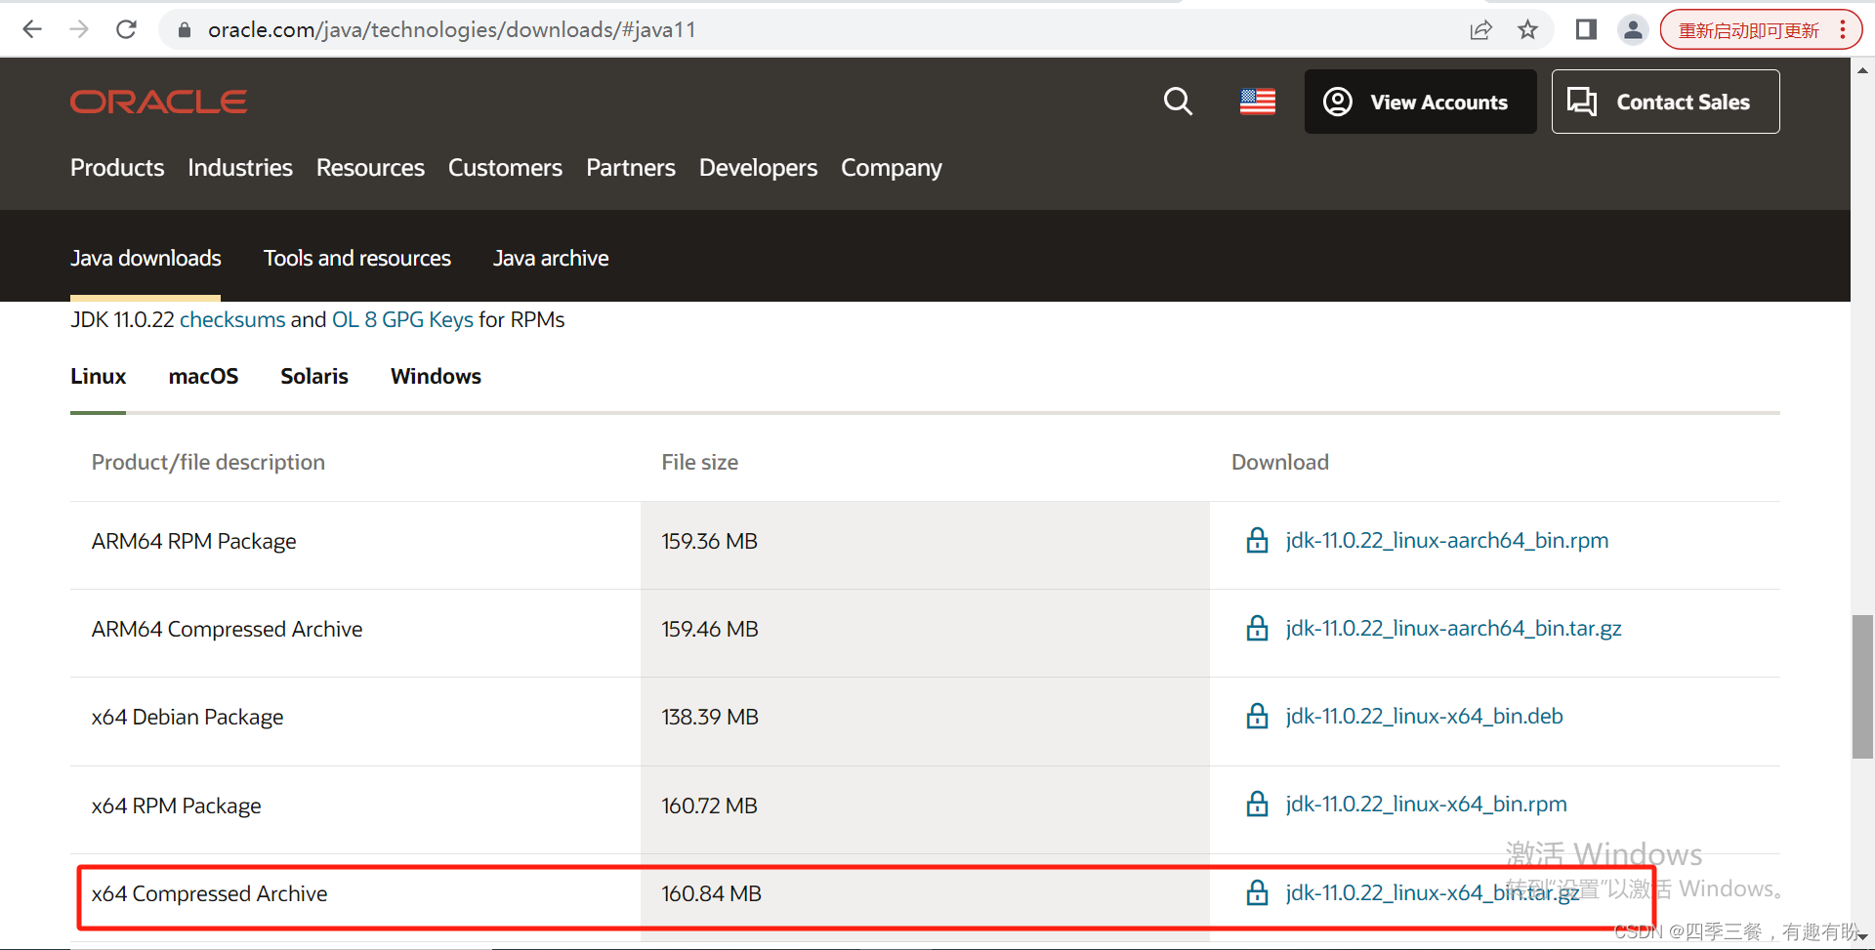
Task: Click lock icon beside aarch64_bin.tar.gz download
Action: pos(1258,628)
